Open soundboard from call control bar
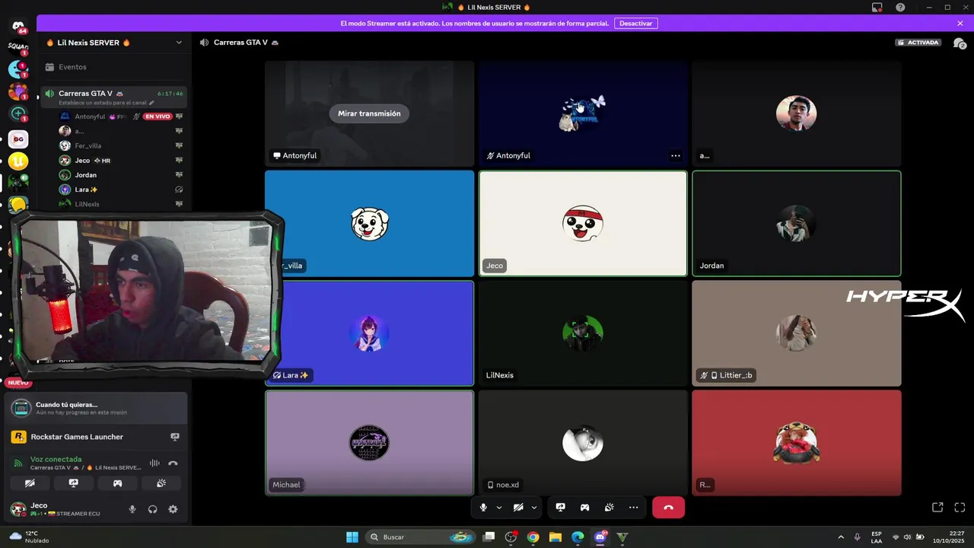The image size is (974, 548). [609, 508]
